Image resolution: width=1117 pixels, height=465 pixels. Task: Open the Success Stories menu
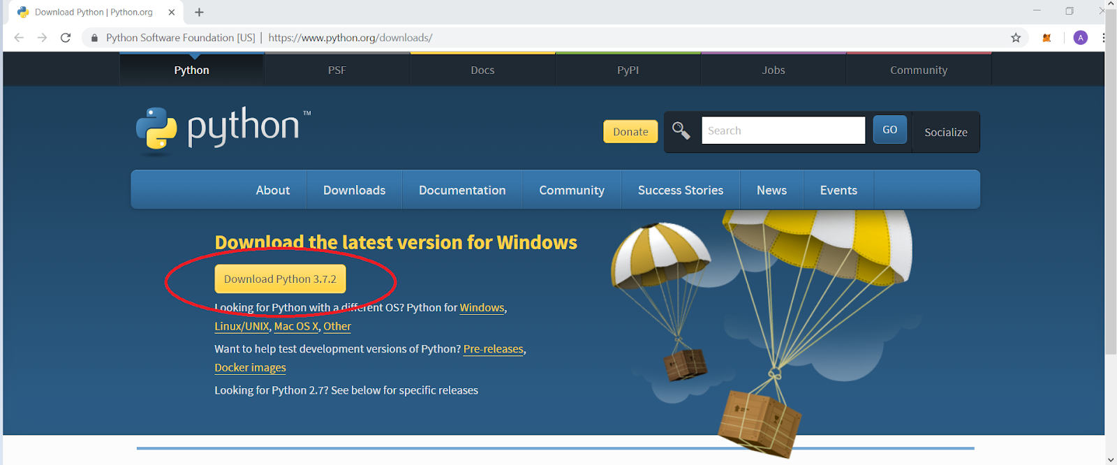coord(681,190)
